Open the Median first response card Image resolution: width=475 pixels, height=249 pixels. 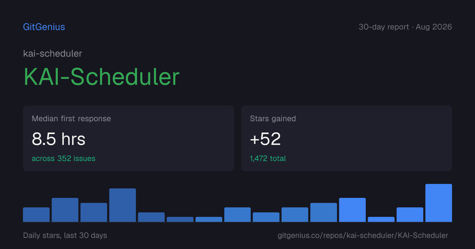129,138
